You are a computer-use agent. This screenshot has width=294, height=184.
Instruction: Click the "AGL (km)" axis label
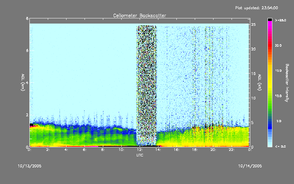(x=23, y=82)
